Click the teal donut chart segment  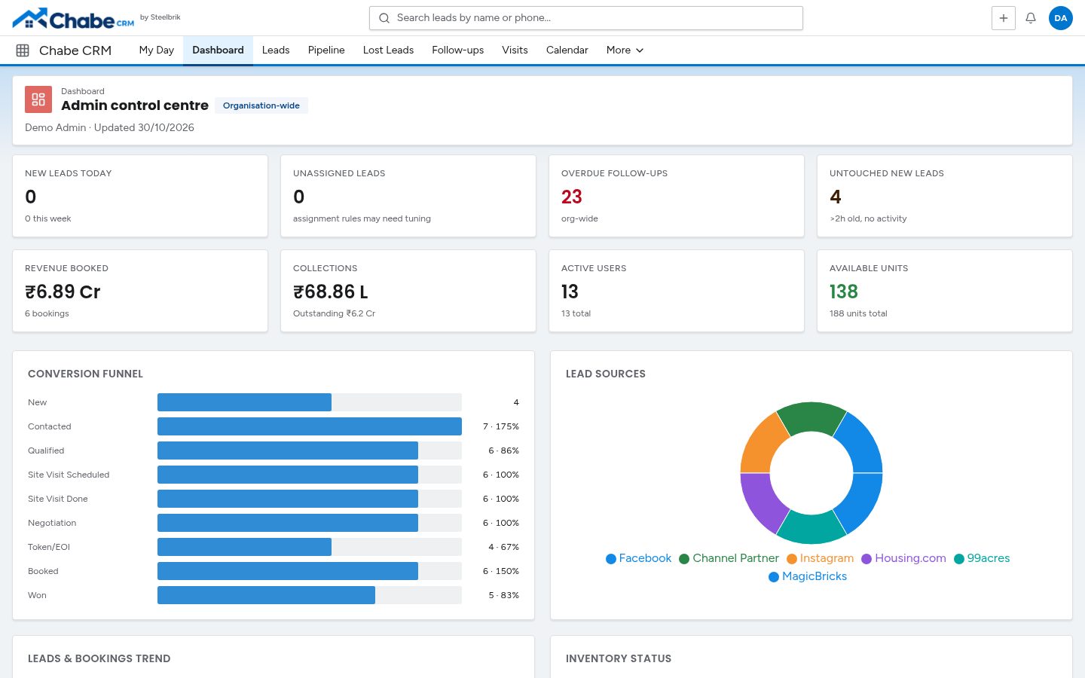[x=811, y=529]
